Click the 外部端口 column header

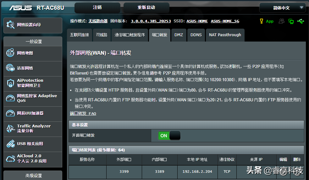[x=124, y=160]
